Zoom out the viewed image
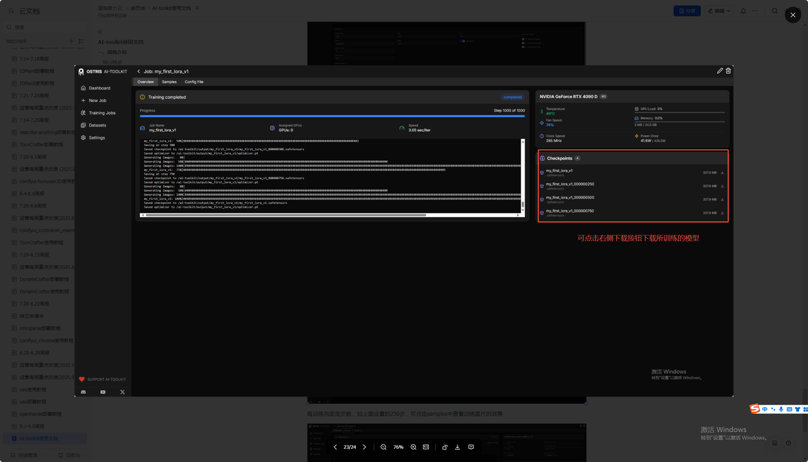The image size is (808, 462). coord(383,447)
